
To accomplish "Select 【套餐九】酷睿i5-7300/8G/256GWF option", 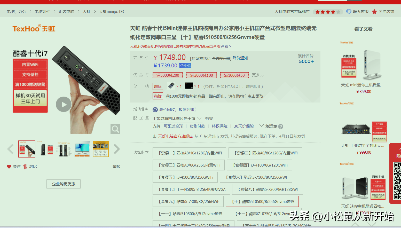I will (x=188, y=201).
